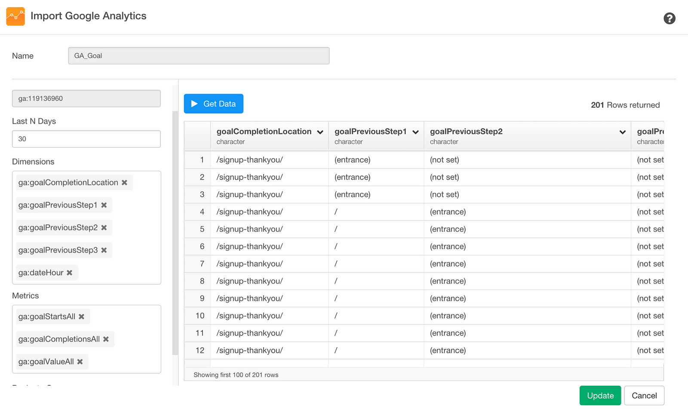Click row 11 /signup-thankyou/ cell
Image resolution: width=688 pixels, height=409 pixels.
pos(269,333)
